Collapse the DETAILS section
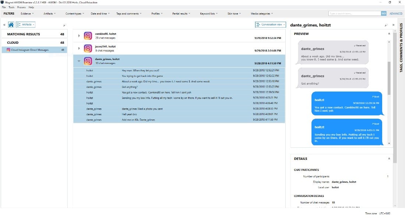 (x=389, y=159)
